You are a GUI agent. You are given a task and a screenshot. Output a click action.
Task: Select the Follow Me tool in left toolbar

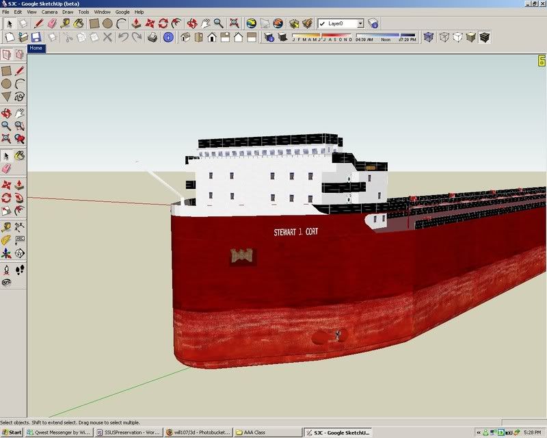[x=20, y=198]
